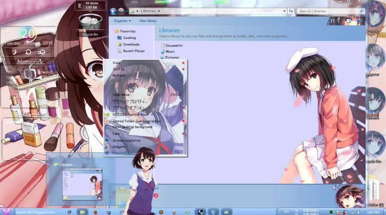386x215 pixels.
Task: Select Desktop under Favorites
Action: [129, 37]
